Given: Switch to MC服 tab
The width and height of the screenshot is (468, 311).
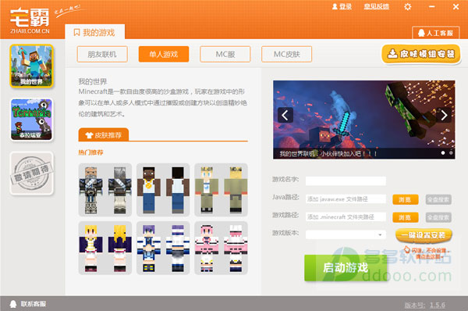Looking at the screenshot, I should [x=225, y=54].
